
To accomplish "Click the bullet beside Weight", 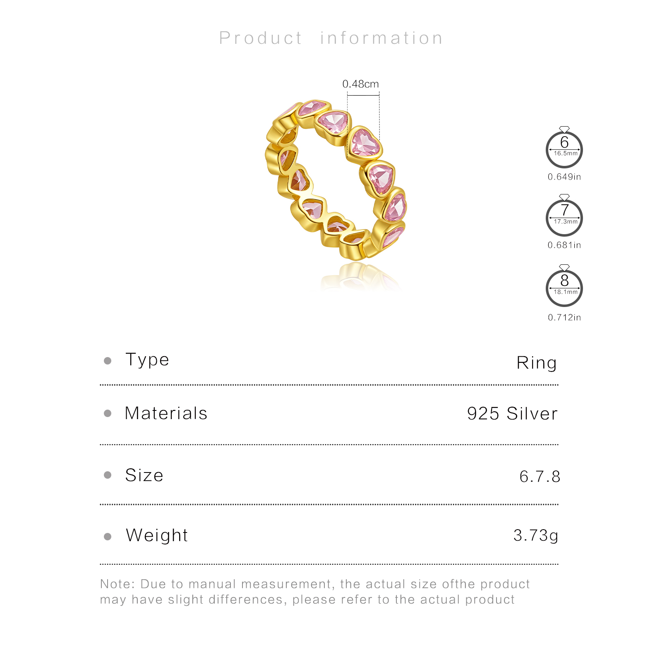I will tap(108, 537).
